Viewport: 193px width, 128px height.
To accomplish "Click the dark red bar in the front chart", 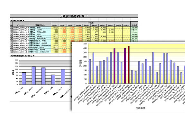I will click(129, 65).
